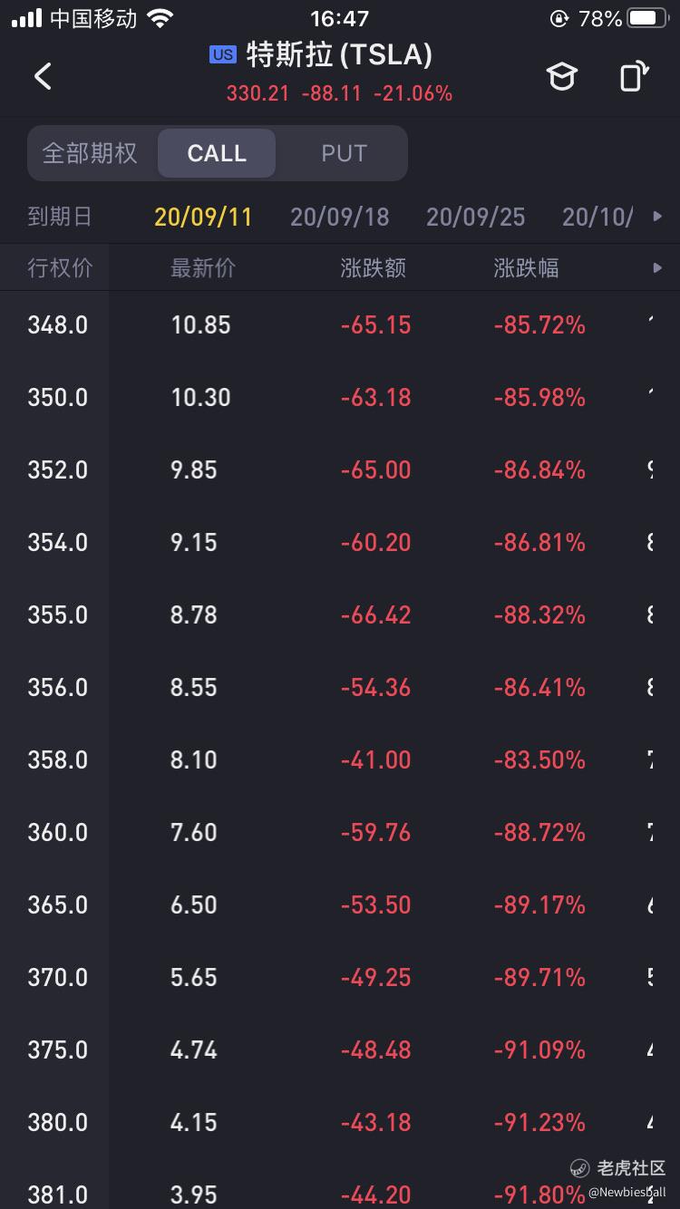Screen dimensions: 680x1209
Task: Sort by 涨跌幅 column header
Action: (526, 268)
